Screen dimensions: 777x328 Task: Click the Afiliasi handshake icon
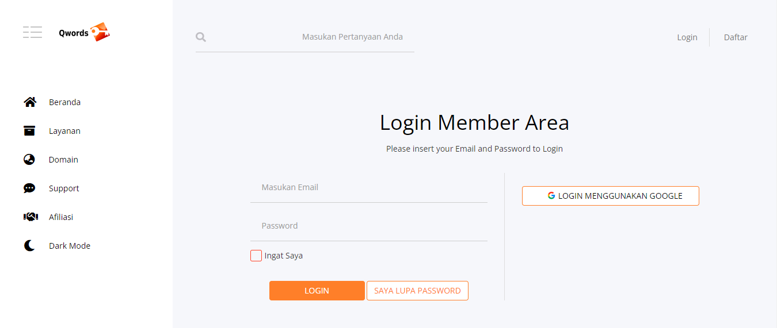31,217
